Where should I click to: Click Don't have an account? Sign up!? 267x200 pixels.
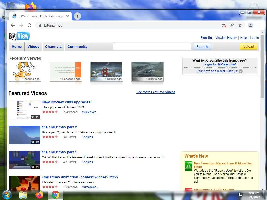click(x=217, y=71)
